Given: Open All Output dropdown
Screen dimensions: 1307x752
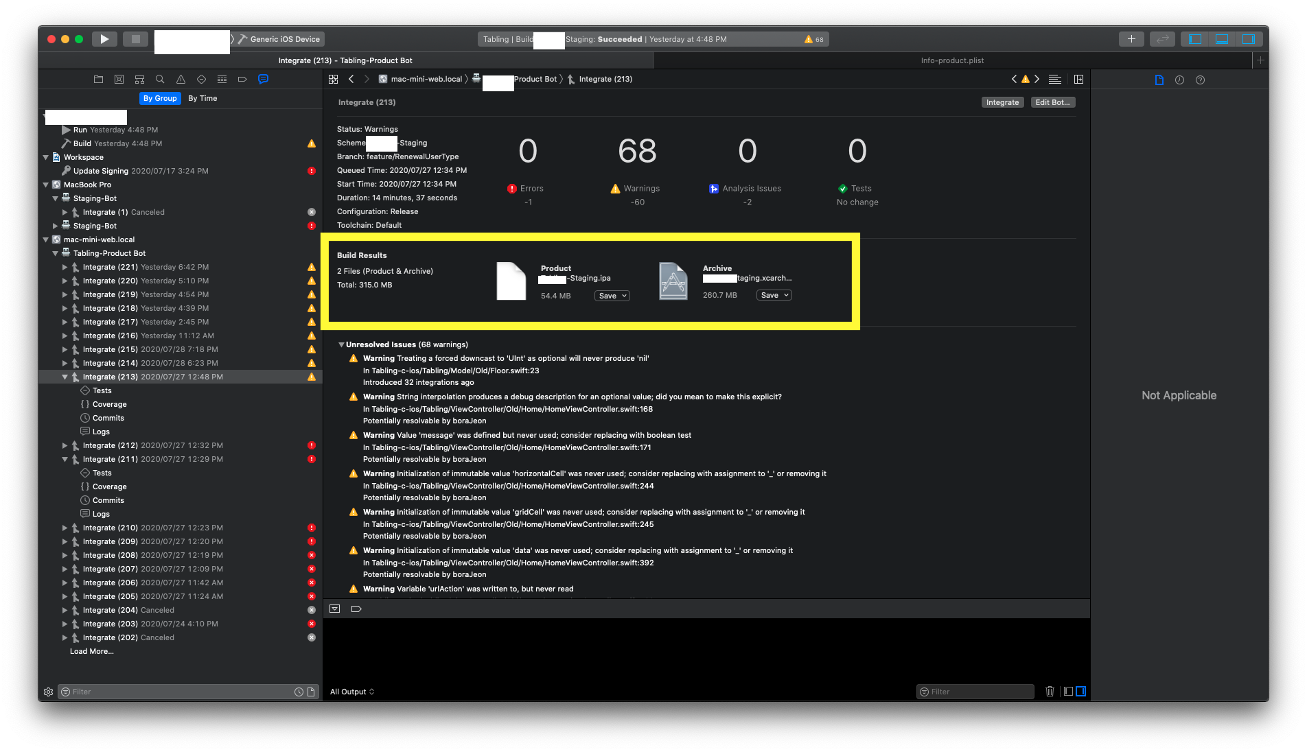Looking at the screenshot, I should click(352, 692).
